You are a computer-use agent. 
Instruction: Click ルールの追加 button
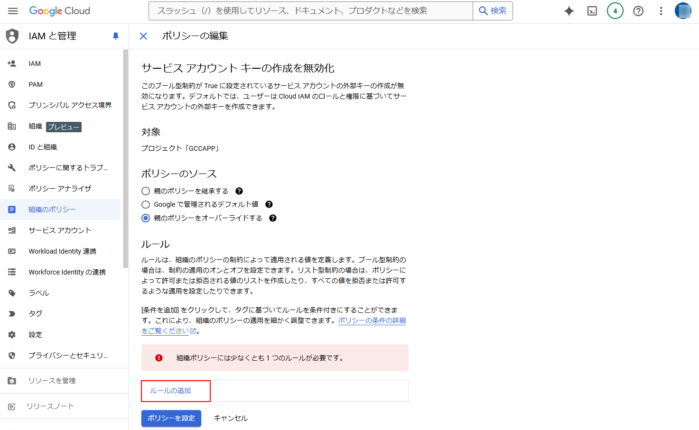[x=176, y=391]
